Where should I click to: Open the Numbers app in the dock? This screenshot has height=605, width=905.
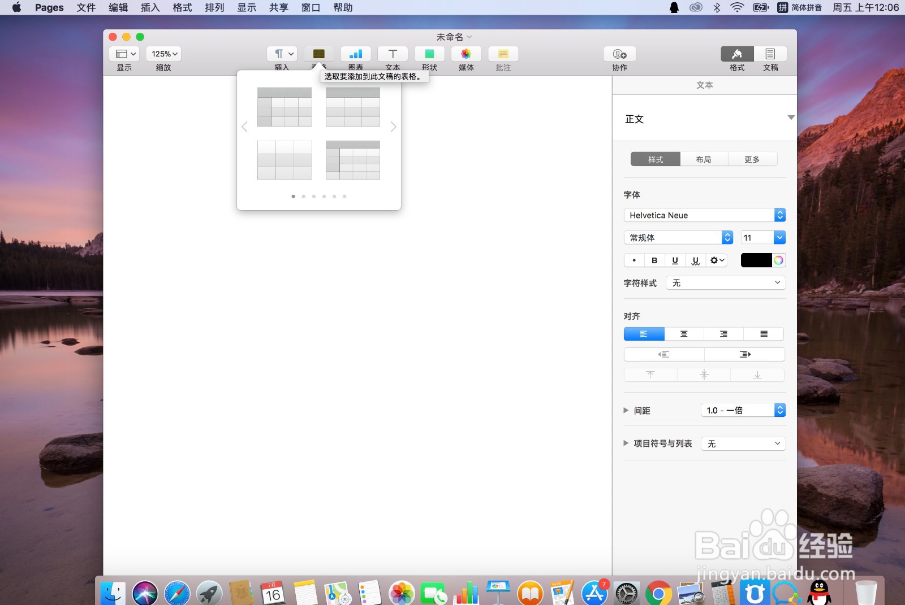click(x=466, y=593)
